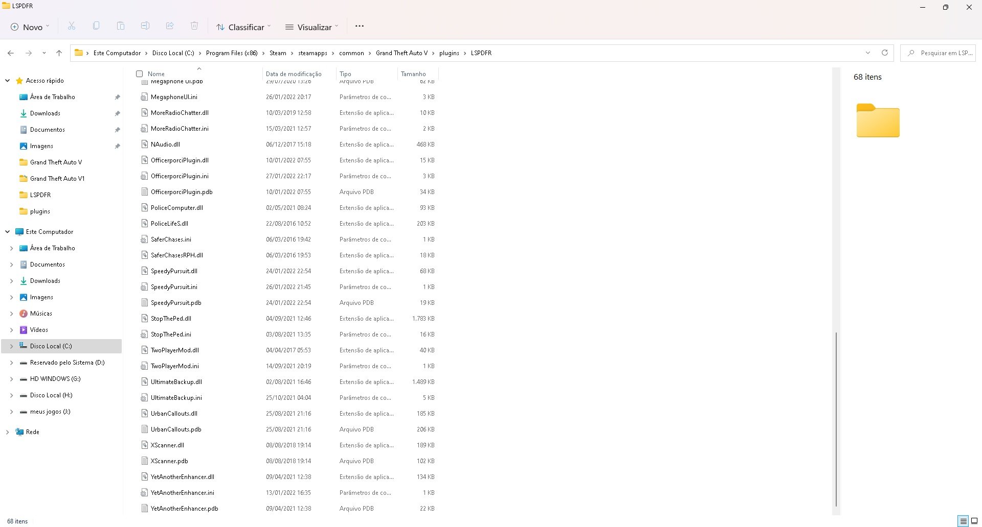This screenshot has height=527, width=982.
Task: Click the Paste clipboard icon
Action: coord(121,27)
